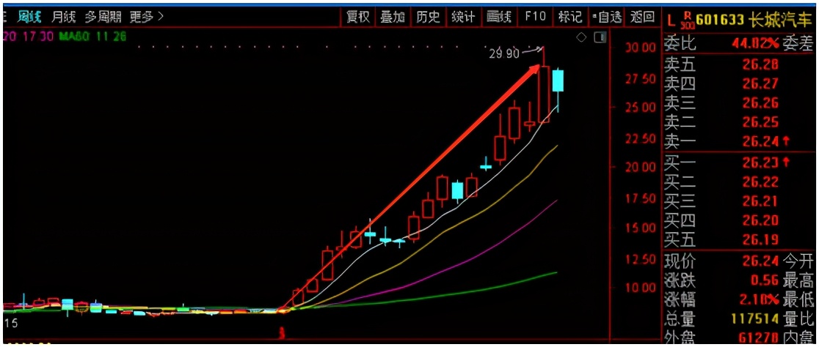Open the 历史 history button
Viewport: 819px width, 347px height.
[428, 17]
